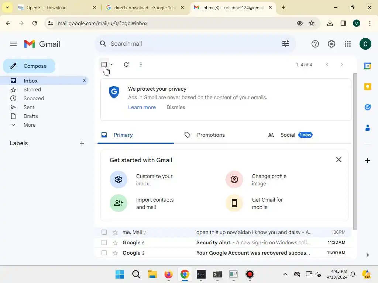Click the inbox vertical scrollbar

click(x=355, y=151)
